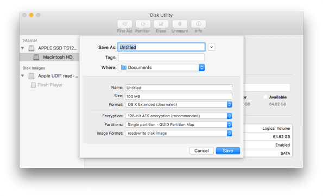This screenshot has height=196, width=323.
Task: Click the APPLE SSD TS12... row text
Action: 58,48
